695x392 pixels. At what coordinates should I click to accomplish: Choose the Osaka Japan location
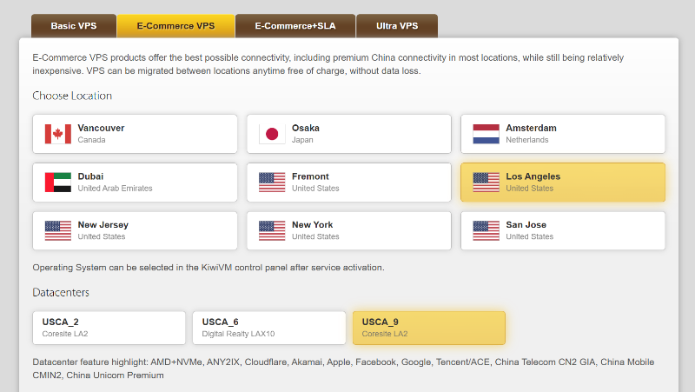(349, 134)
